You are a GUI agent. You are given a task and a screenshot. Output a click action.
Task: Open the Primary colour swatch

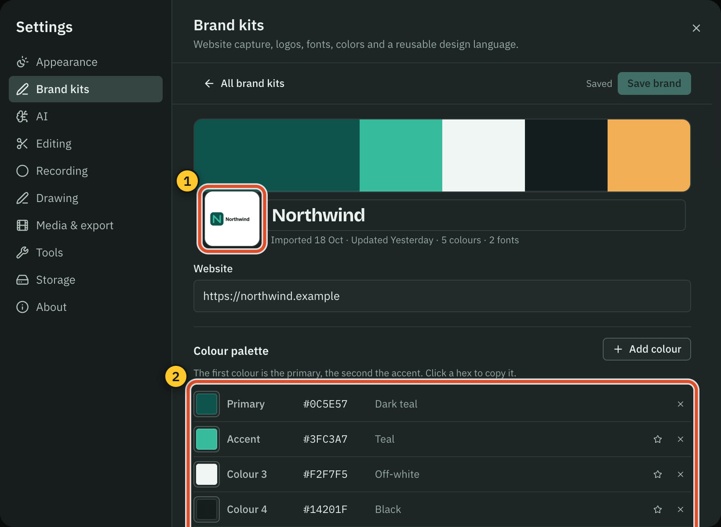tap(207, 404)
